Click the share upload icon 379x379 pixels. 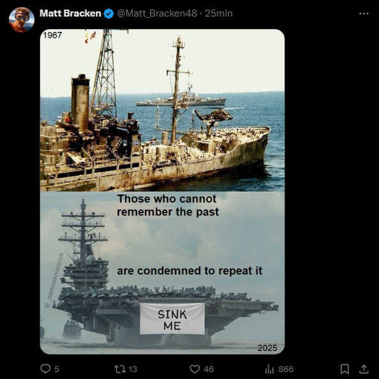(363, 369)
